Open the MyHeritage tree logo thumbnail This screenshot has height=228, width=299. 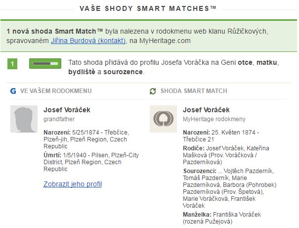coord(163,119)
